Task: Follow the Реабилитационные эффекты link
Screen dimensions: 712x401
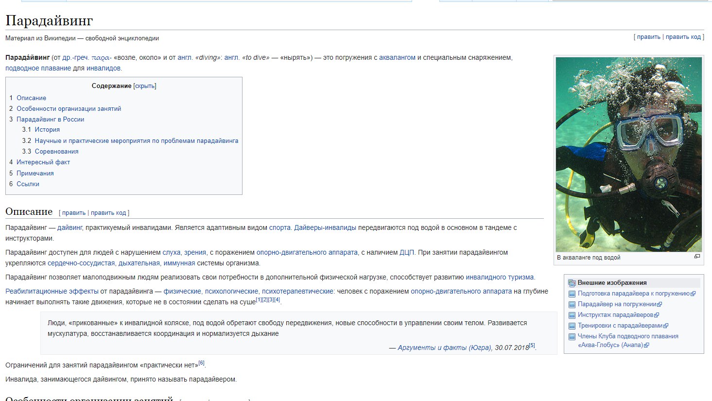Action: pyautogui.click(x=52, y=291)
